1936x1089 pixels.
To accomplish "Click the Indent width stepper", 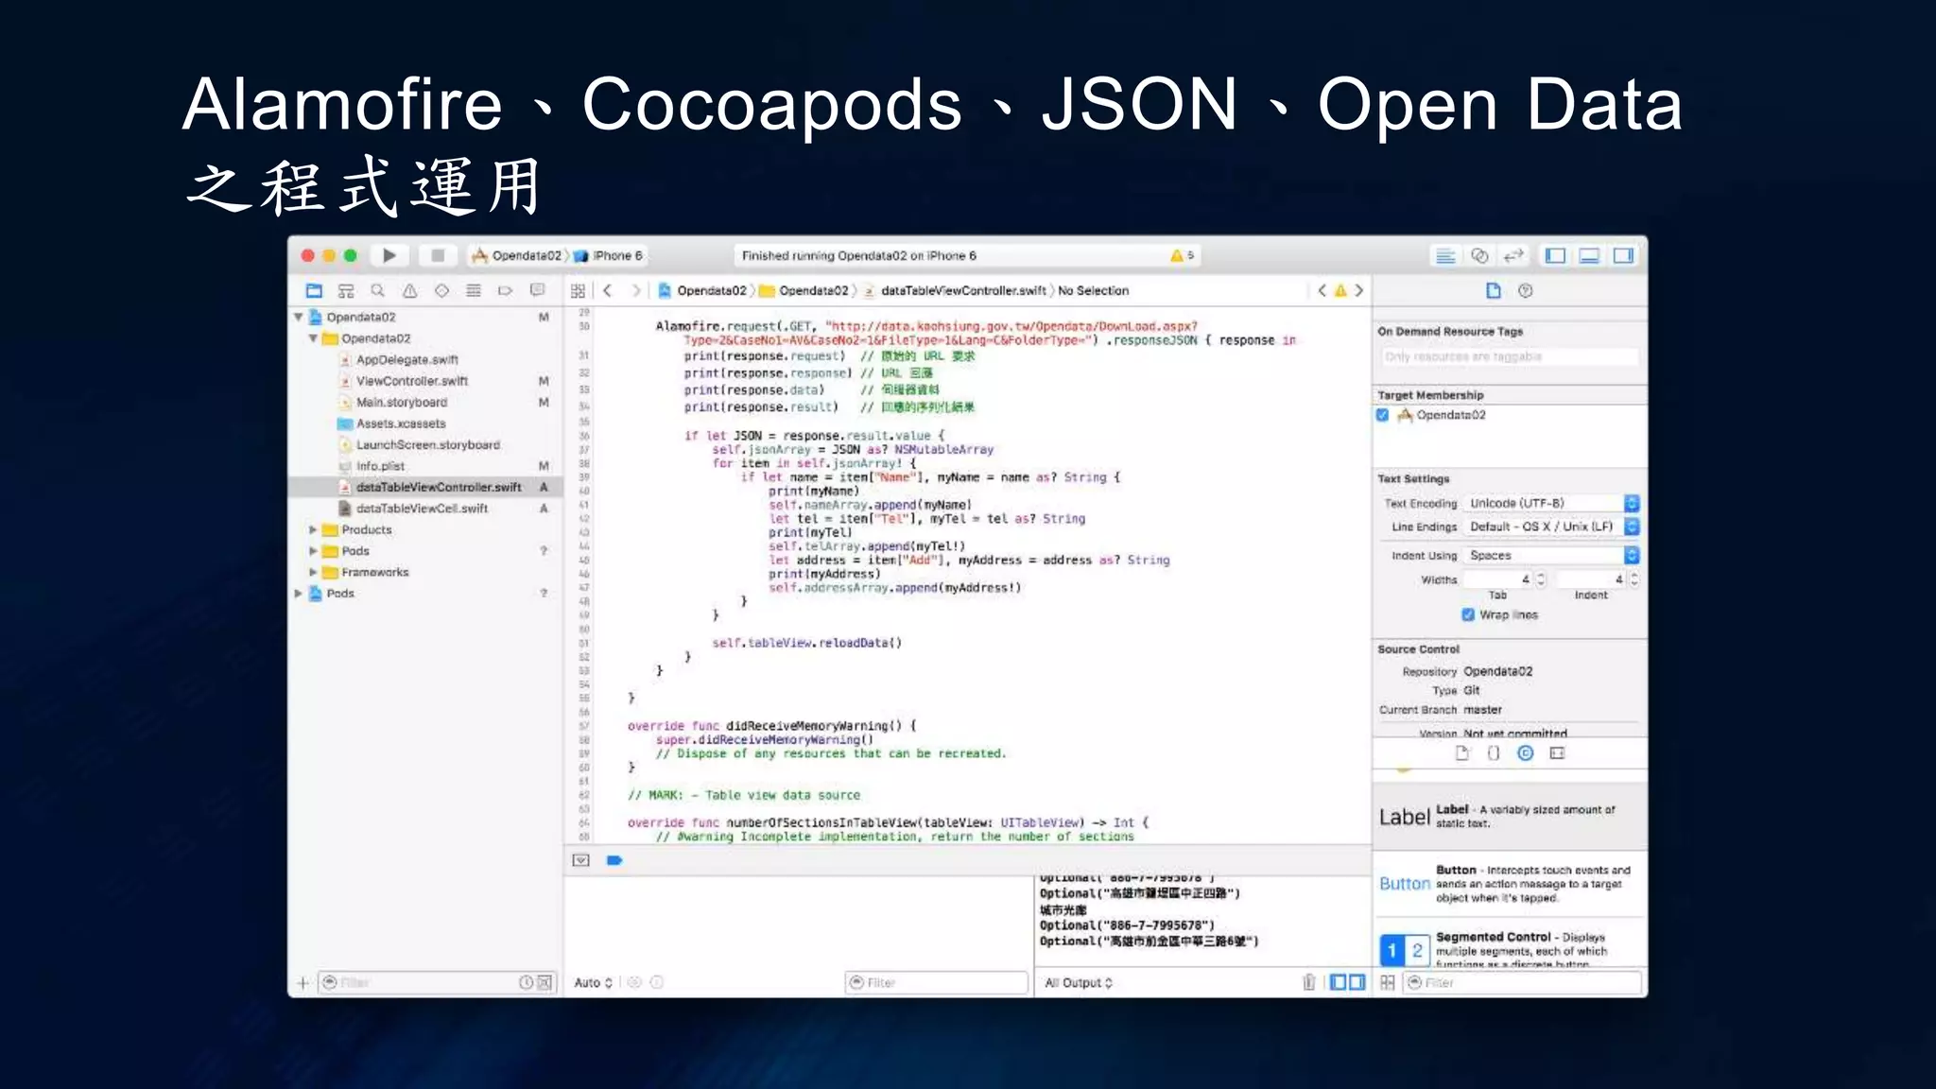I will [x=1633, y=579].
